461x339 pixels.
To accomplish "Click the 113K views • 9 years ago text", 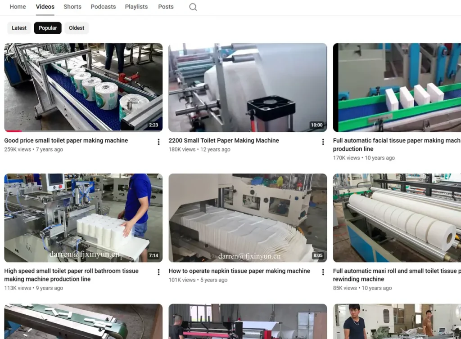I will pos(33,288).
